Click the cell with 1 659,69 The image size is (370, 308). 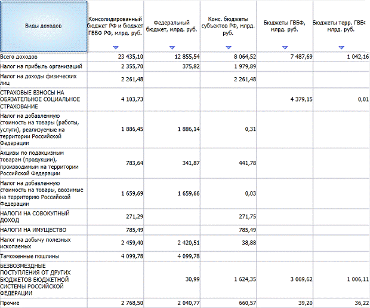[115, 194]
